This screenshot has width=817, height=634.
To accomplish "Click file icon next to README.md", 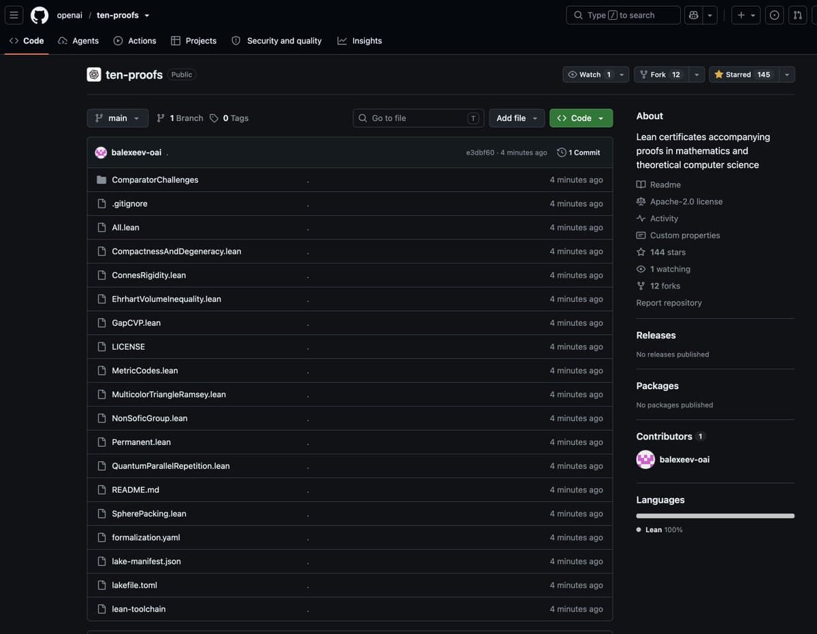I will point(101,489).
